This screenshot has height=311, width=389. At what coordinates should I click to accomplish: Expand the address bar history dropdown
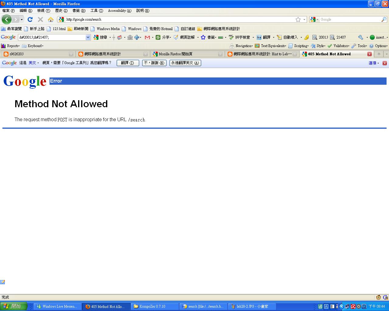pyautogui.click(x=304, y=19)
